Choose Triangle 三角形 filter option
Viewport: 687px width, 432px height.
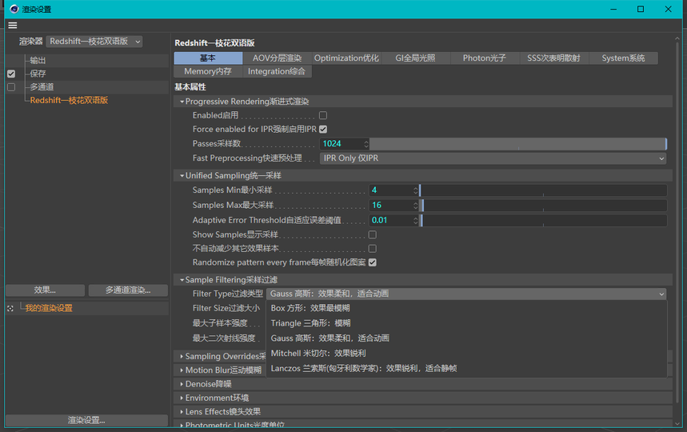click(466, 323)
